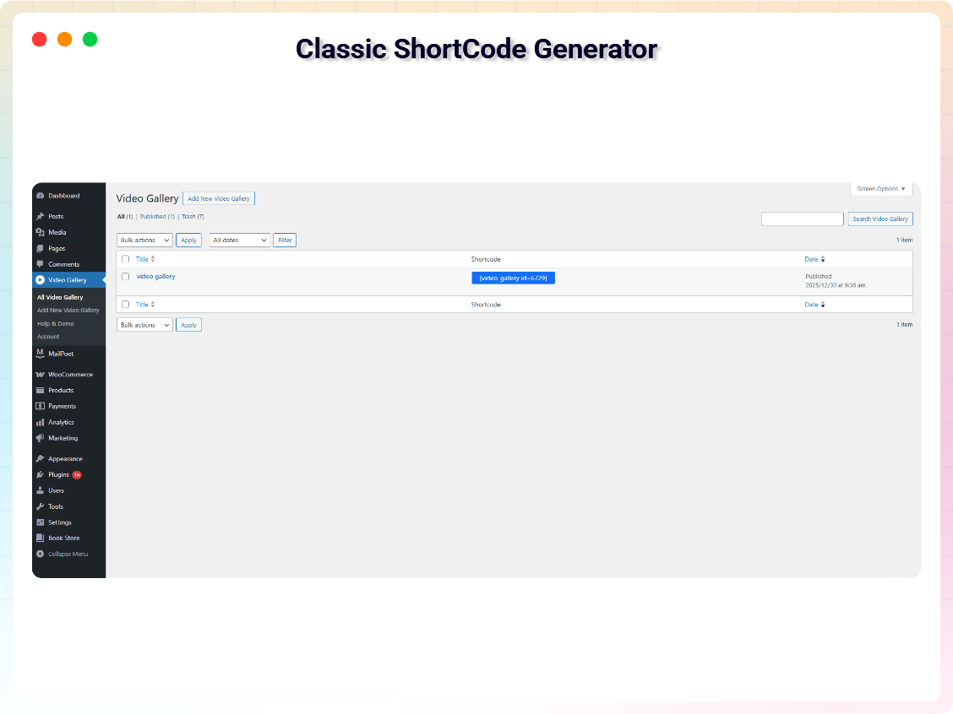Tick the checkbox for video gallery row
Screen dimensions: 953x714
126,277
